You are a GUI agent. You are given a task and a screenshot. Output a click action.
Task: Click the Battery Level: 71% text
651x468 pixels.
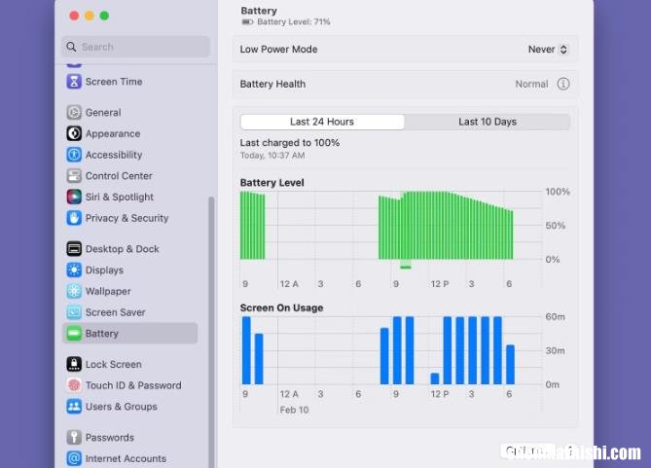pos(293,21)
